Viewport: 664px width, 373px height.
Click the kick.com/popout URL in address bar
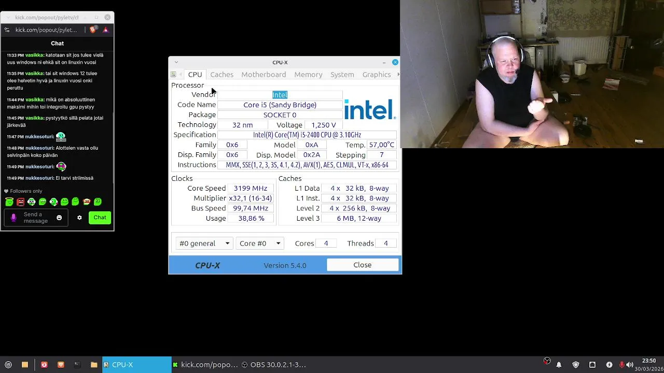pyautogui.click(x=46, y=30)
